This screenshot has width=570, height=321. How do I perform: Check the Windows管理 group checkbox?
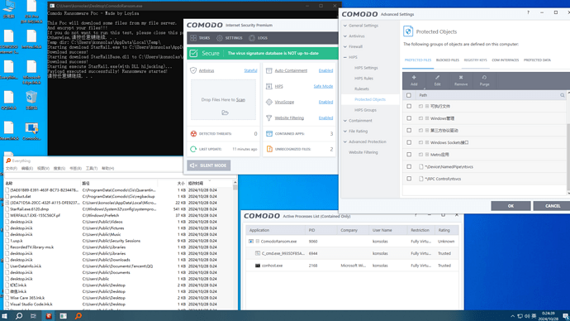(409, 118)
